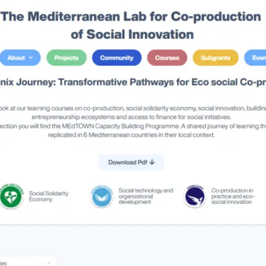Click the MEdTOWN Capacity Building Programme paragraph
Image resolution: width=266 pixels, height=266 pixels.
tap(132, 130)
